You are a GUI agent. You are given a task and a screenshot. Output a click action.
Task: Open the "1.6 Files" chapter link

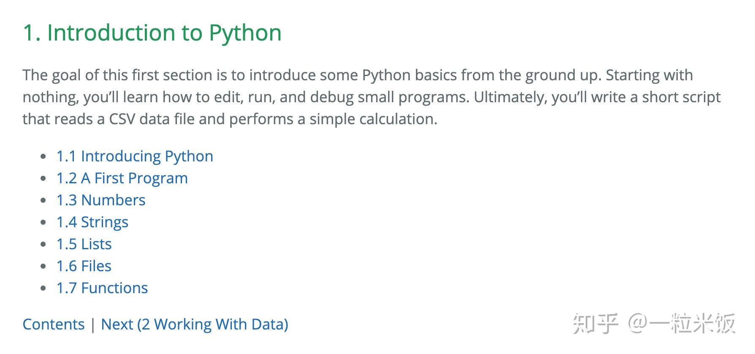coord(84,266)
